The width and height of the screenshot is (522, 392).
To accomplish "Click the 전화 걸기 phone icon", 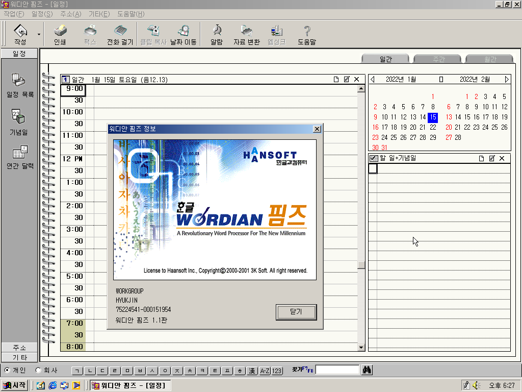I will 120,34.
